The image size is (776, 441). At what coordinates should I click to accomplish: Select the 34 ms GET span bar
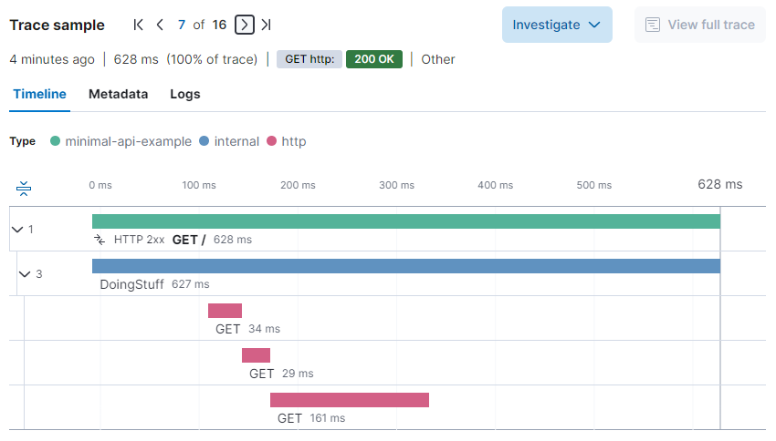pos(225,311)
